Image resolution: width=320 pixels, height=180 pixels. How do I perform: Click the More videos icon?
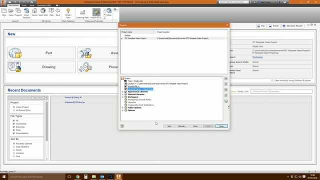pyautogui.click(x=109, y=11)
